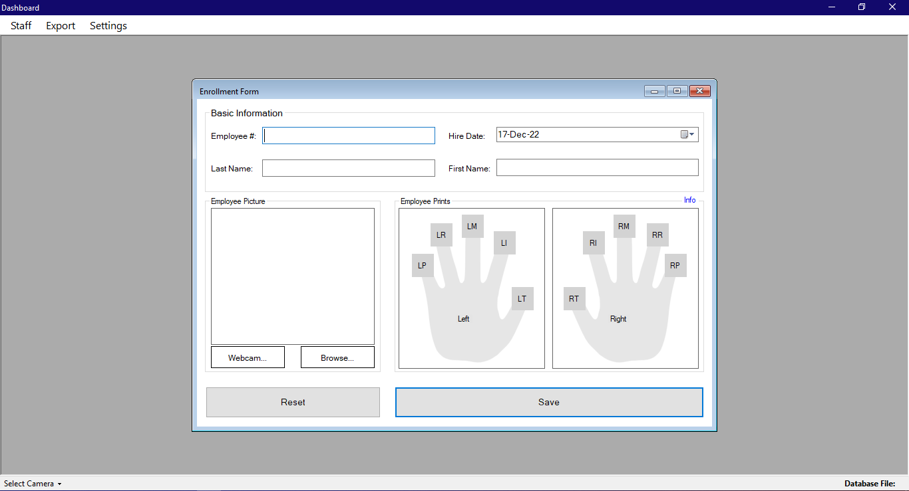Viewport: 909px width, 491px height.
Task: Select the LT left thumb box
Action: (522, 299)
